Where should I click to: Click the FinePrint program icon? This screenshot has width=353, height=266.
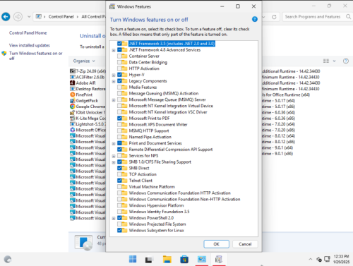point(73,95)
